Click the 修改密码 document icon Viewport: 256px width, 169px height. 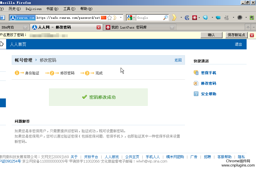point(196,83)
